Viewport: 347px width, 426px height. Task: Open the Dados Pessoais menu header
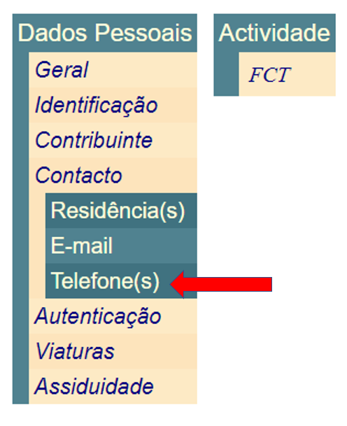pos(105,33)
